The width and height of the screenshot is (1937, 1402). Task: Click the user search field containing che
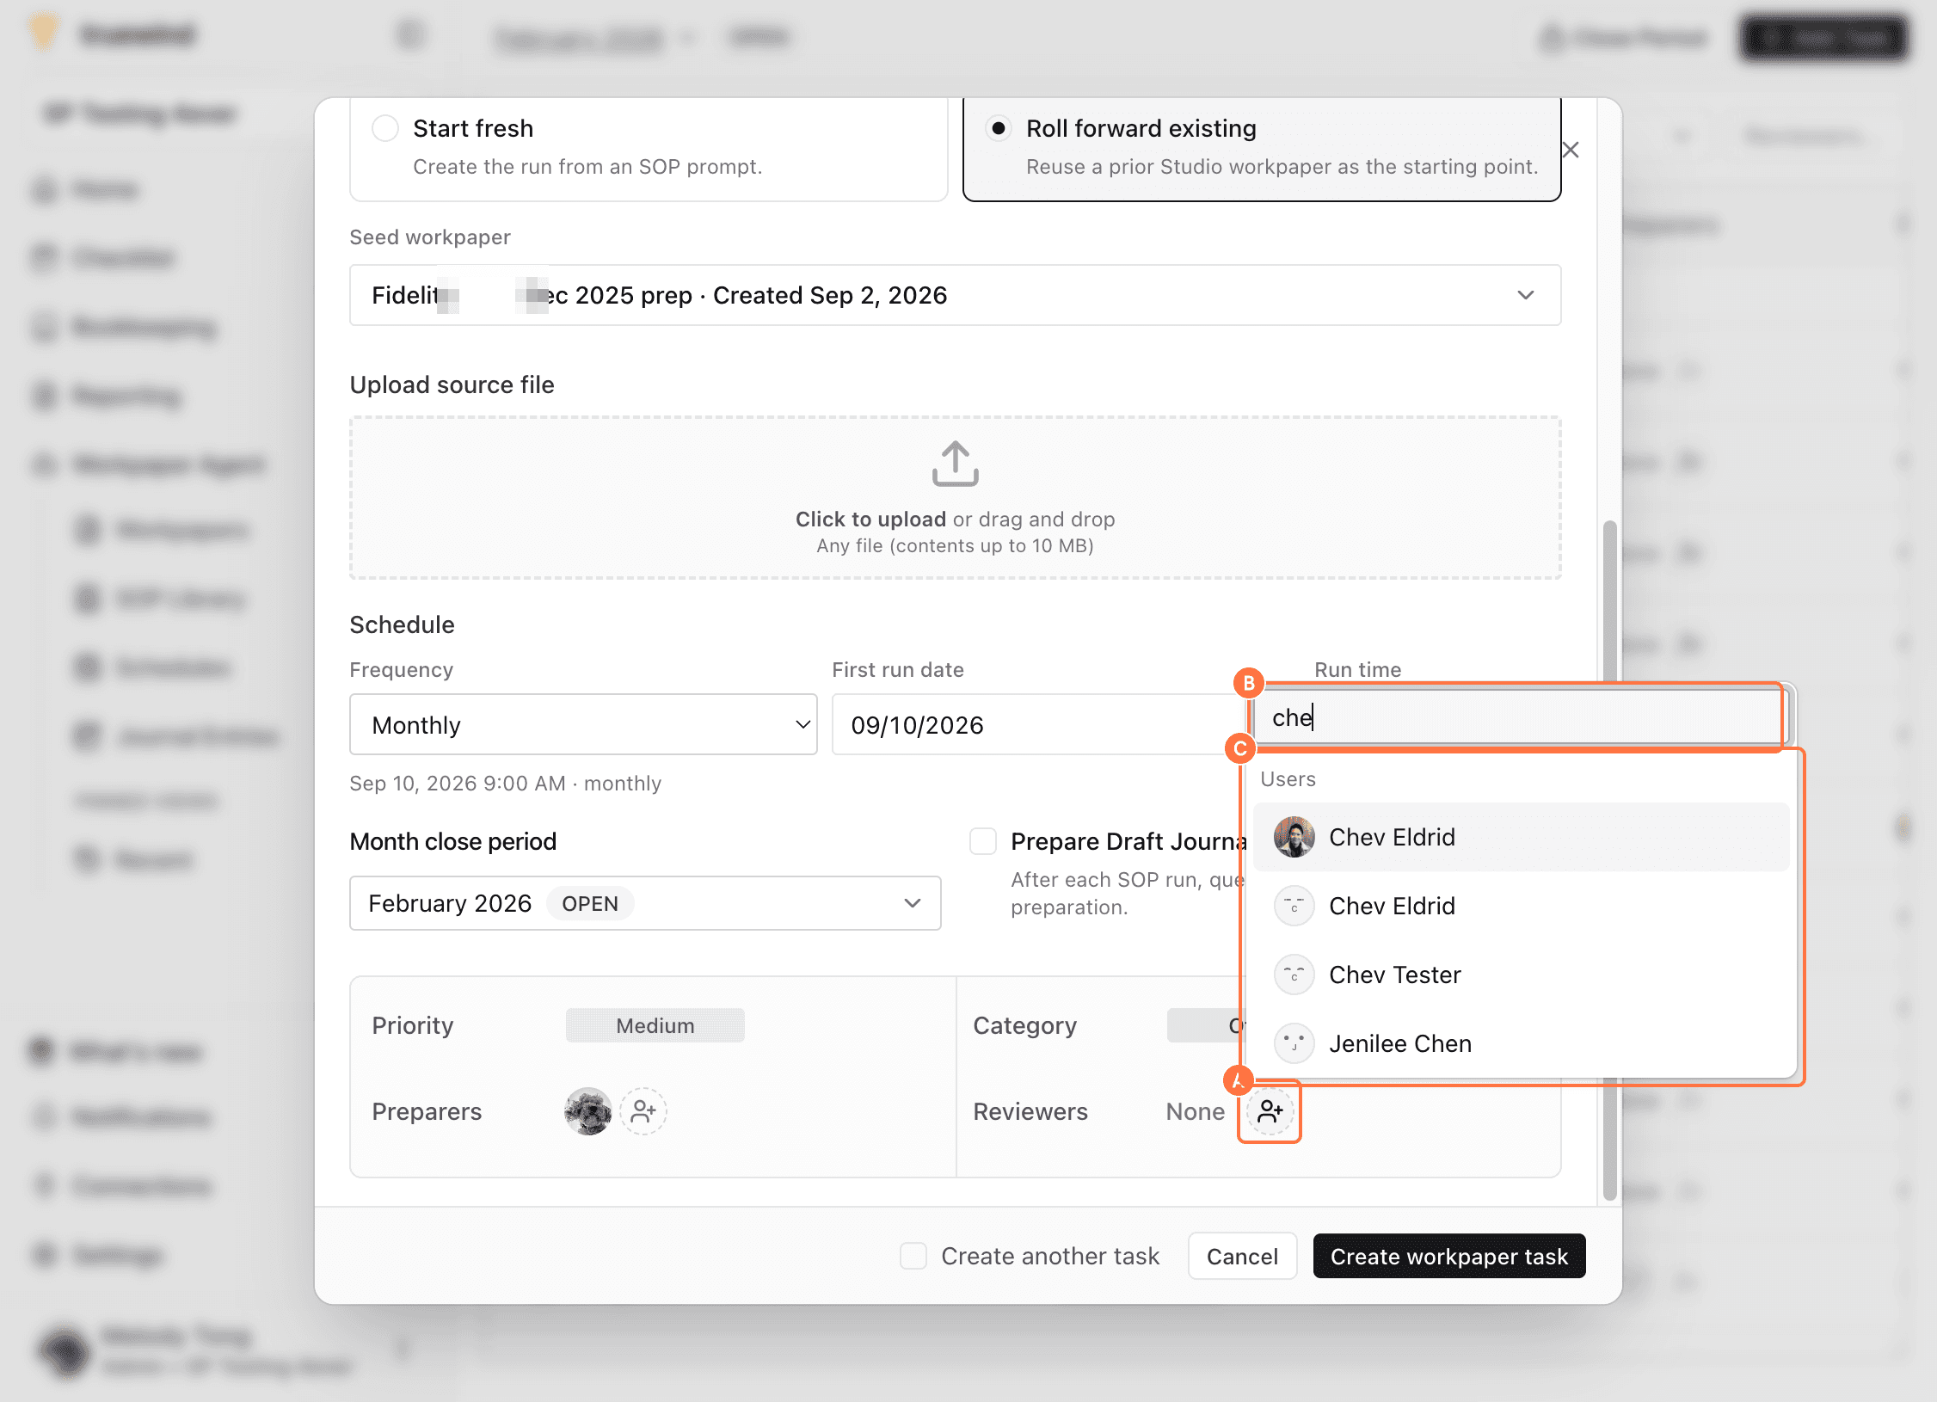tap(1519, 717)
